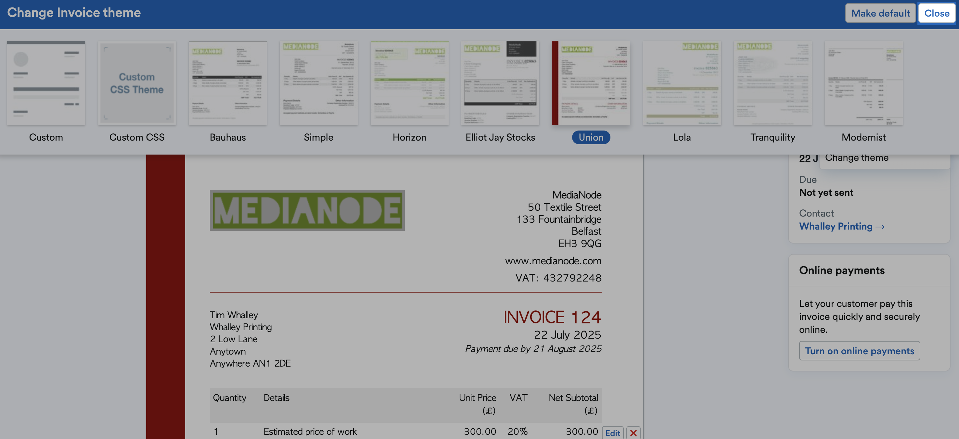The height and width of the screenshot is (439, 959).
Task: Click the Custom CSS label
Action: [137, 137]
